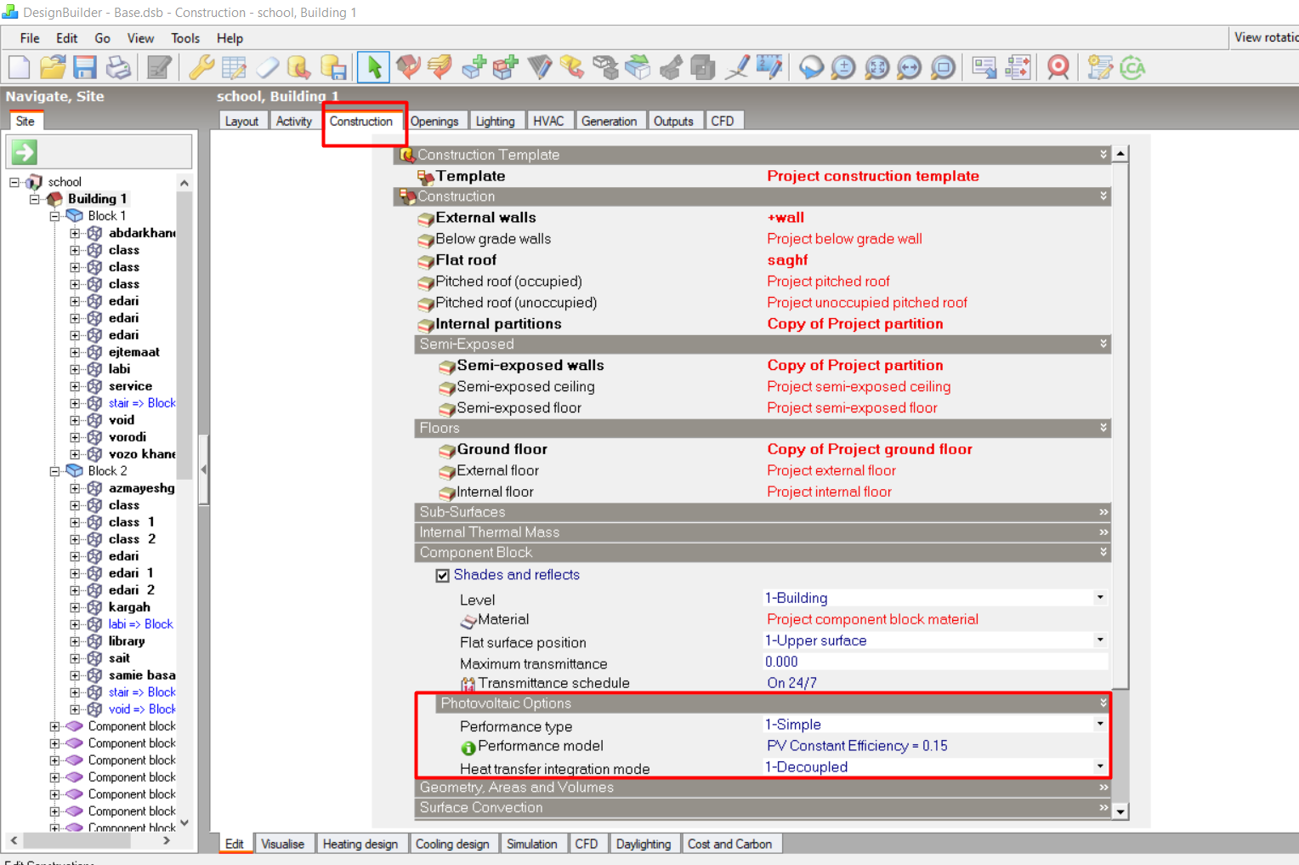Click the add new block icon

(x=474, y=67)
